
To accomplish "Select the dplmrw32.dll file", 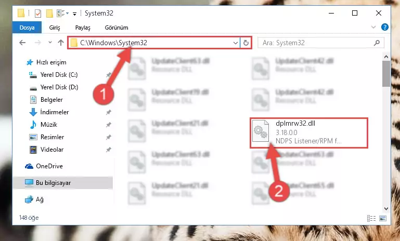I will pos(308,133).
